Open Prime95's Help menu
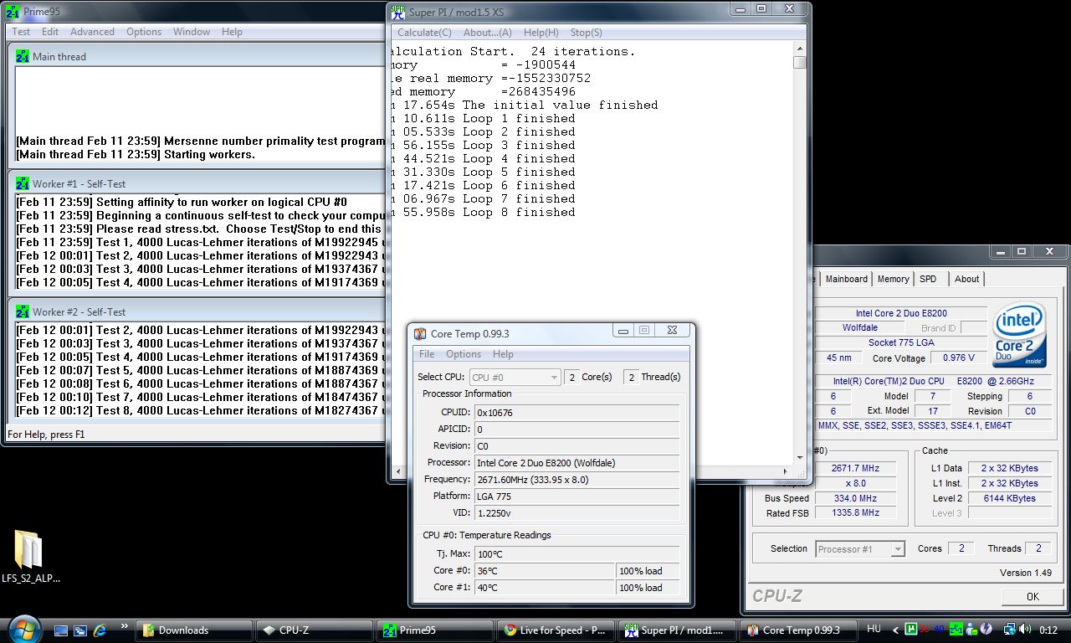 pyautogui.click(x=232, y=32)
